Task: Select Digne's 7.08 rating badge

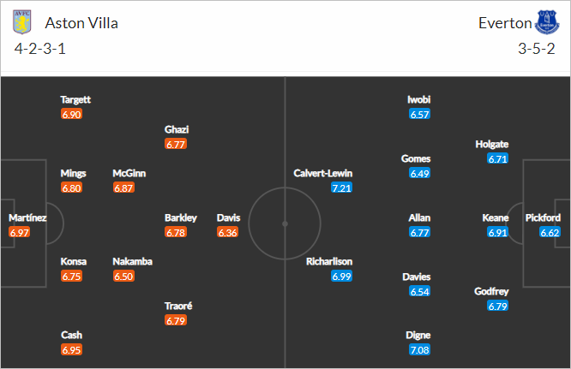Action: tap(419, 349)
